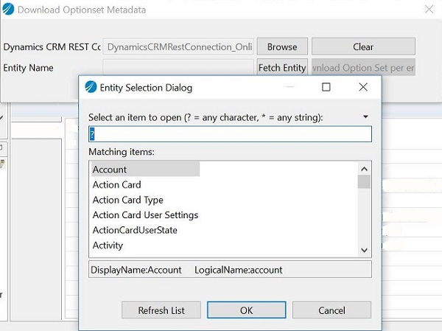This screenshot has height=331, width=442.
Task: Select ActionCardUserState in the list
Action: coord(135,230)
